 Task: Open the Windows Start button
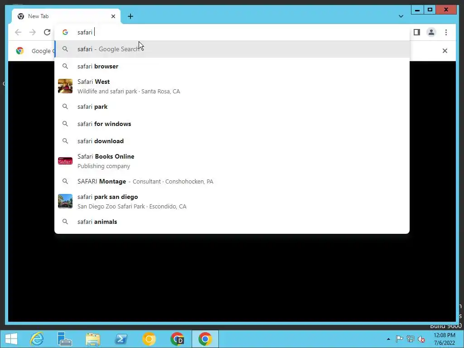pos(11,339)
